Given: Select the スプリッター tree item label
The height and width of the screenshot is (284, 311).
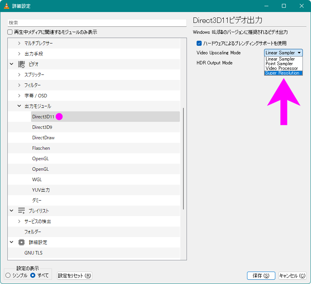Looking at the screenshot, I should 34,75.
